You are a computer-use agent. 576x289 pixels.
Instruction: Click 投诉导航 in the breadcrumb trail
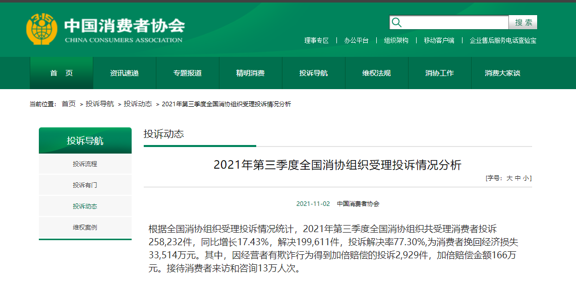(100, 104)
